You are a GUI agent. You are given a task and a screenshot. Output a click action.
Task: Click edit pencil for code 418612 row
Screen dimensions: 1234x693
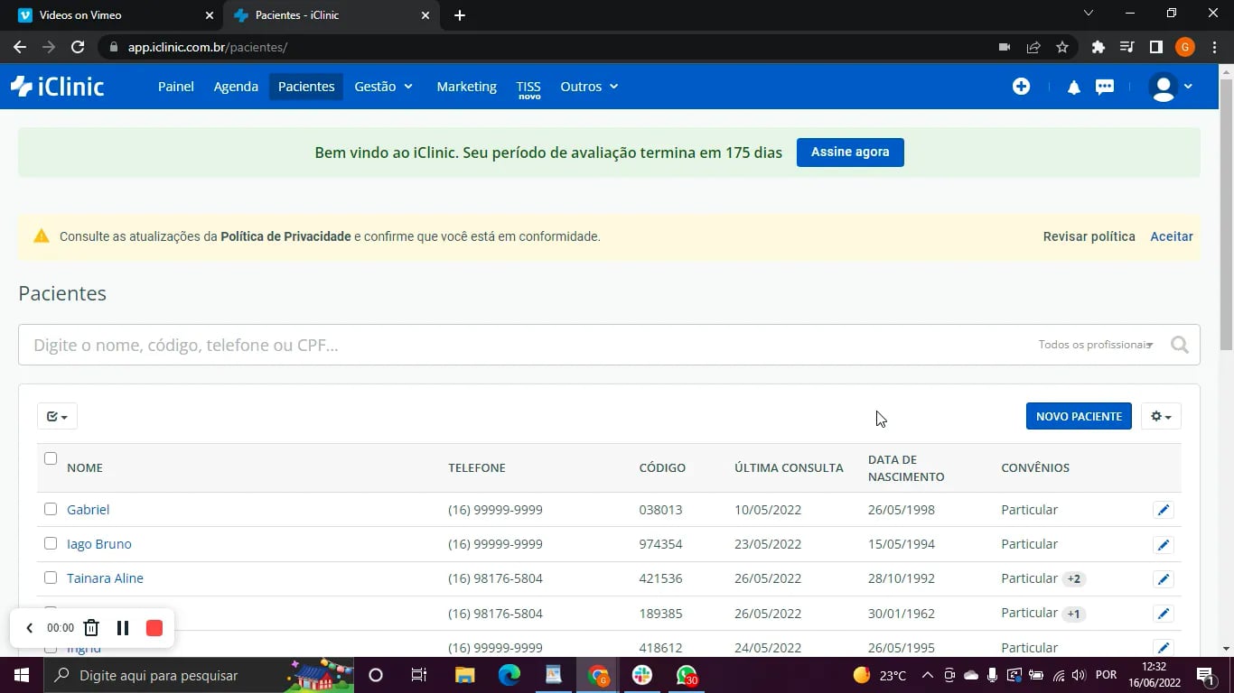tap(1164, 648)
